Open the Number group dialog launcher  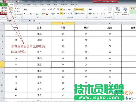pyautogui.click(x=105, y=17)
